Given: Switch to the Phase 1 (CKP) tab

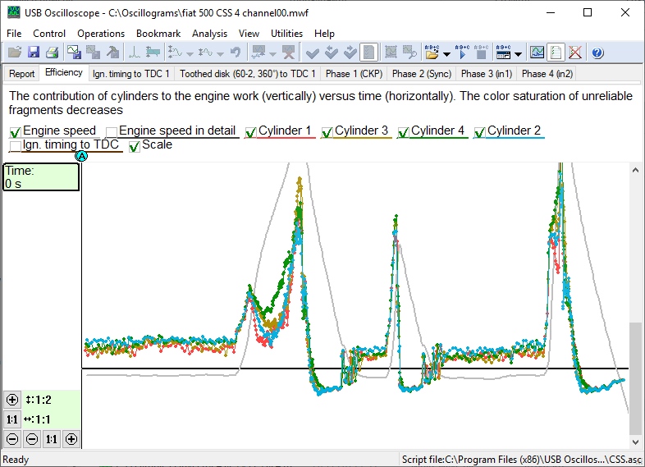Looking at the screenshot, I should click(354, 73).
